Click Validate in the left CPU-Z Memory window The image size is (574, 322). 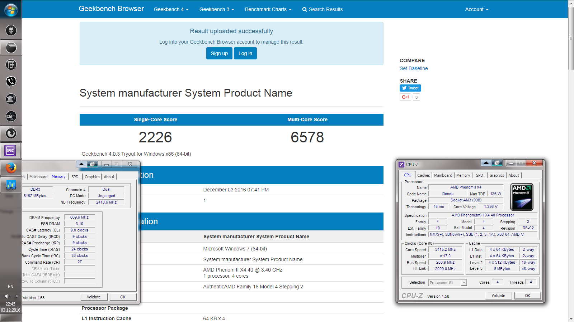(94, 297)
